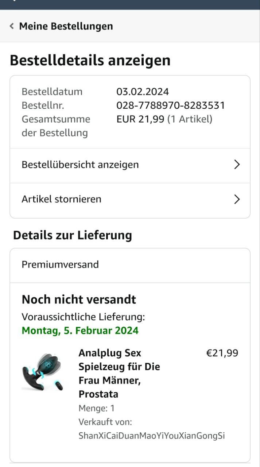Click the Premiumversand shipping label
This screenshot has width=260, height=467.
(x=60, y=265)
